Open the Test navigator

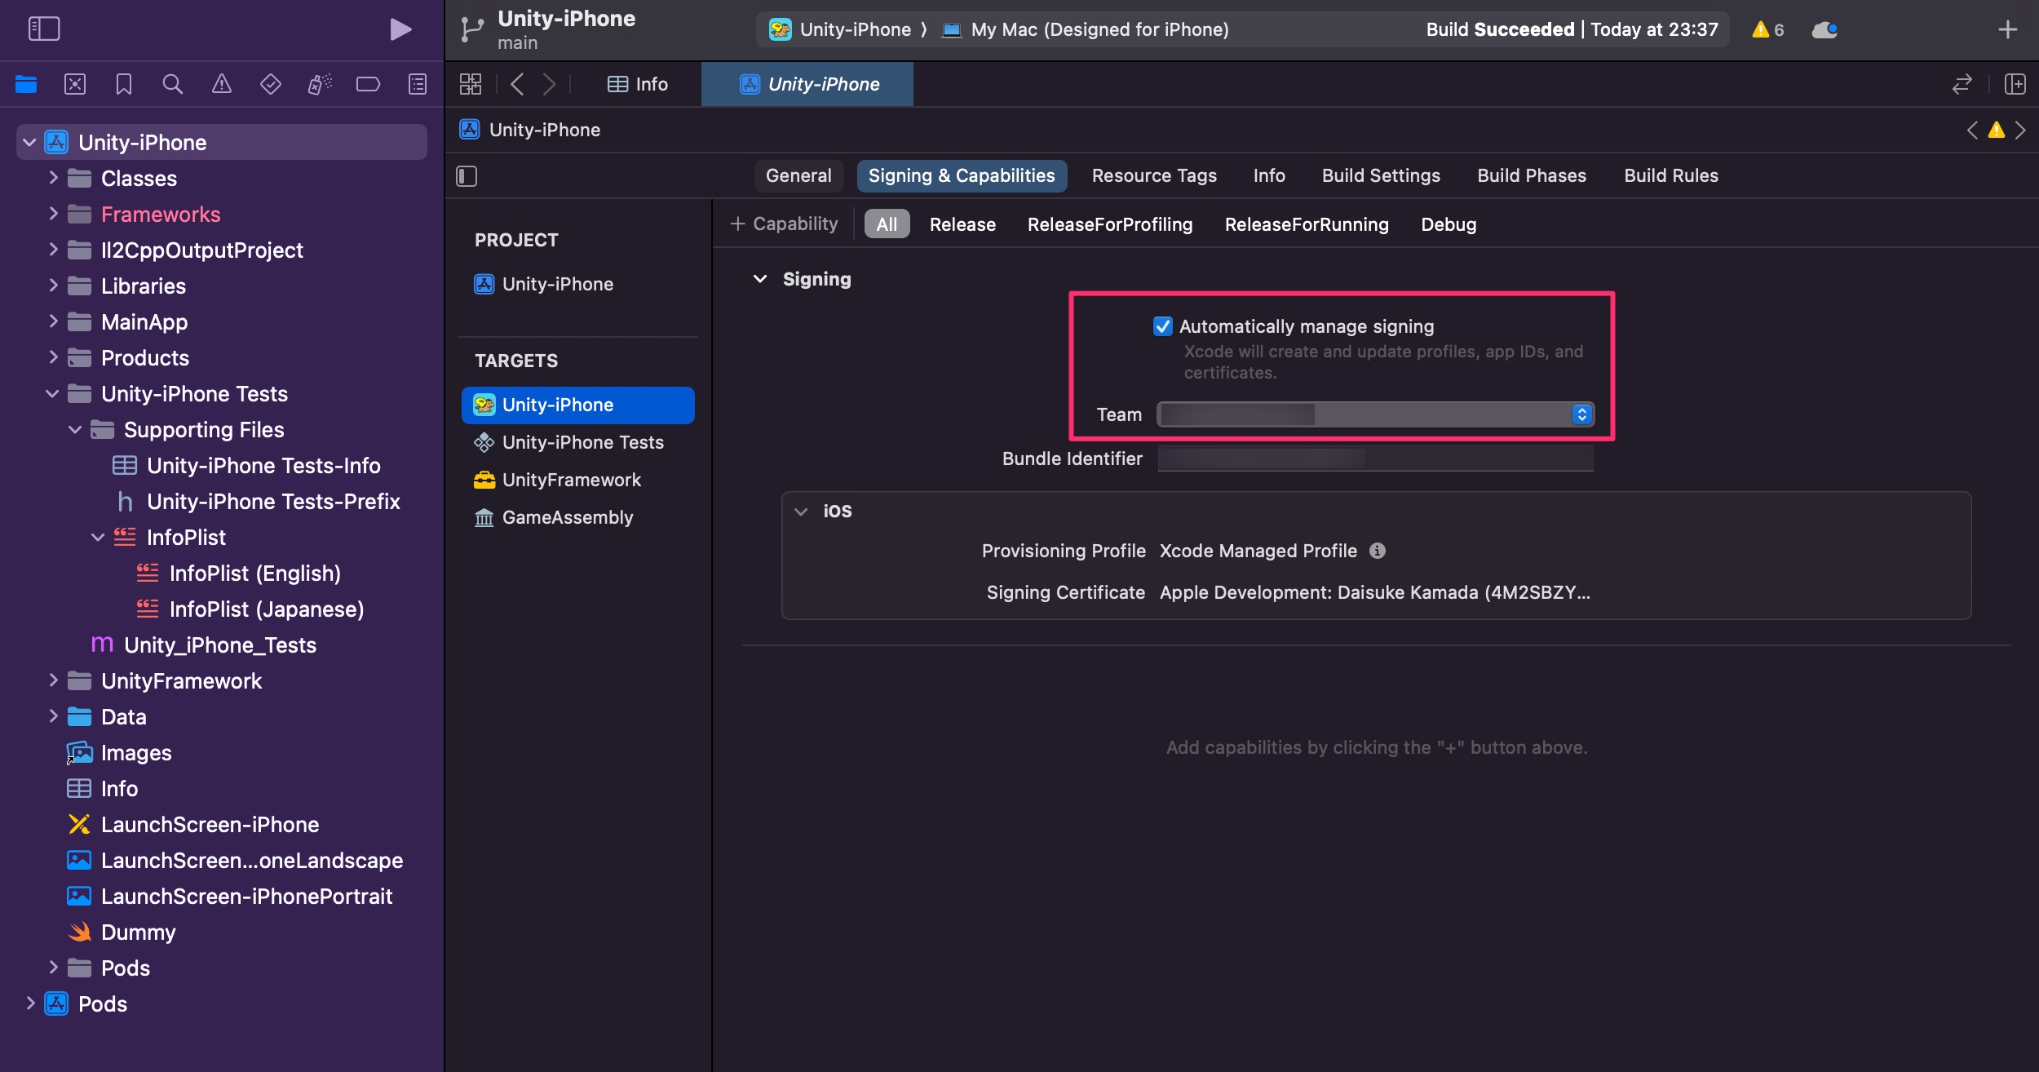point(271,84)
